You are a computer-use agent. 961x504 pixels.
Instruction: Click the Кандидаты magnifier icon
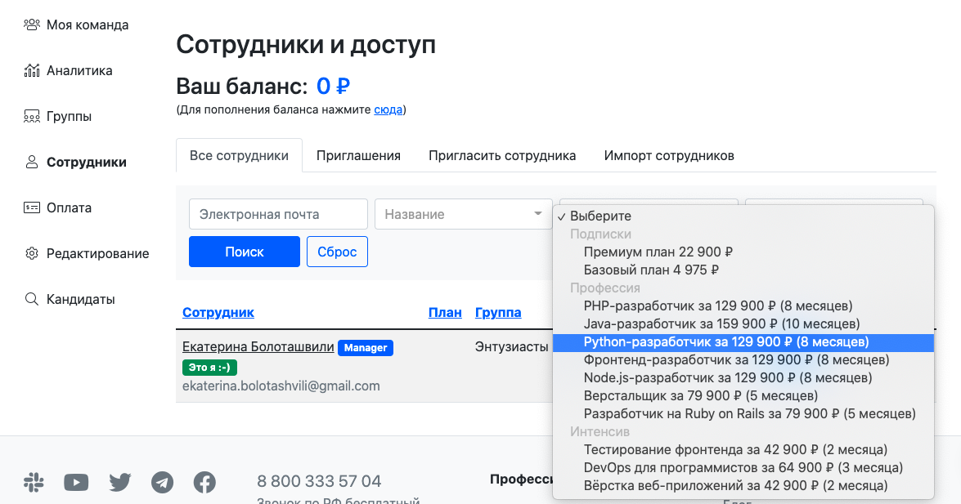coord(32,299)
